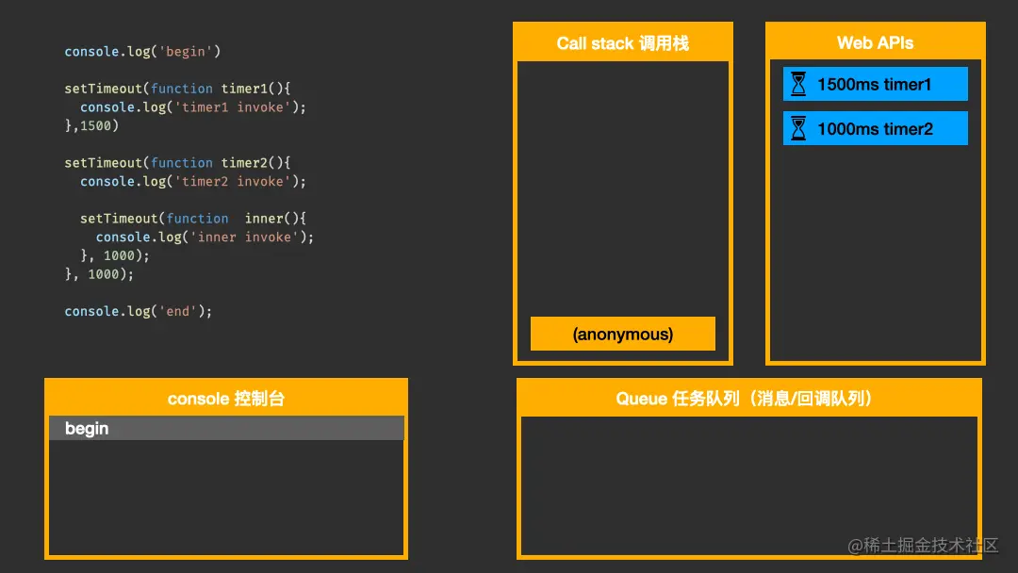Image resolution: width=1018 pixels, height=573 pixels.
Task: Select the 1000ms timer2 block in Web APIs
Action: coord(875,128)
